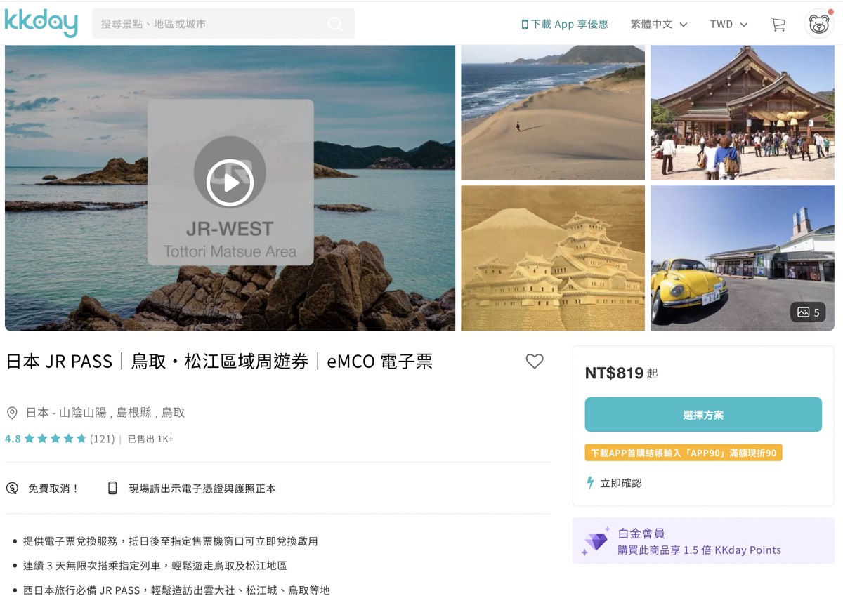Play the JR-WEST Tottori Matsue video
The height and width of the screenshot is (603, 843).
(x=230, y=183)
